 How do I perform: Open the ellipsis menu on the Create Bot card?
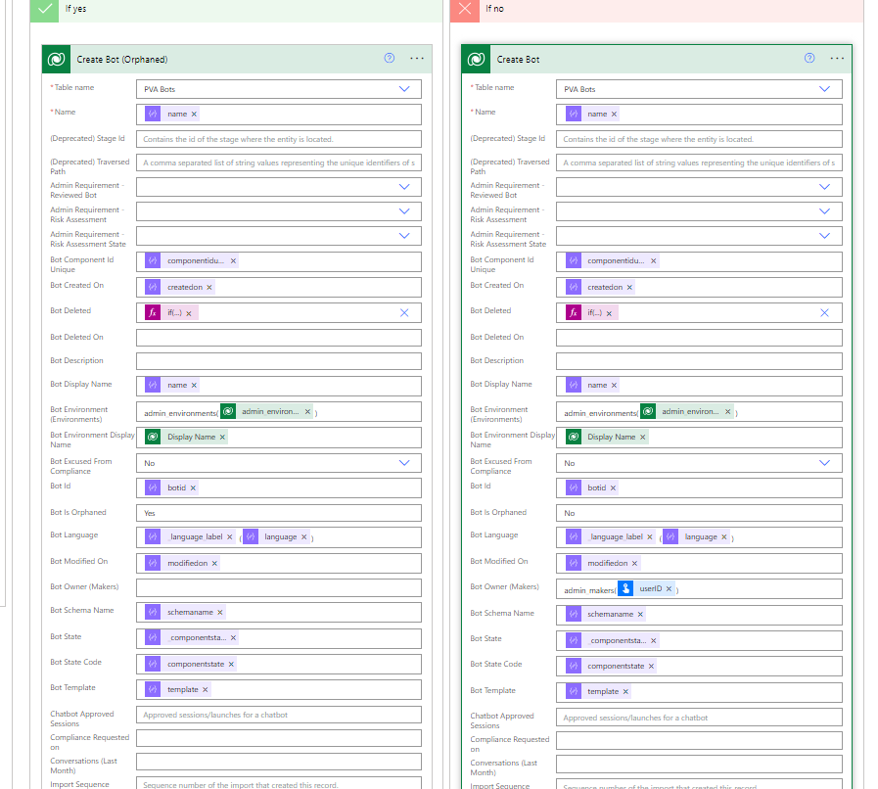(837, 58)
